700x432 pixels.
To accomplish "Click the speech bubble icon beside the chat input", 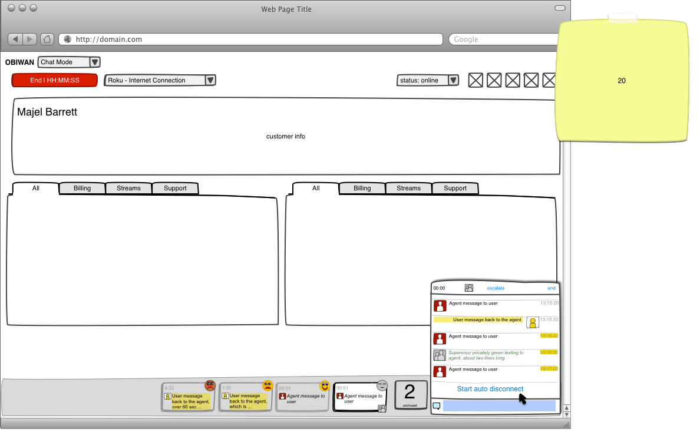I will click(437, 406).
